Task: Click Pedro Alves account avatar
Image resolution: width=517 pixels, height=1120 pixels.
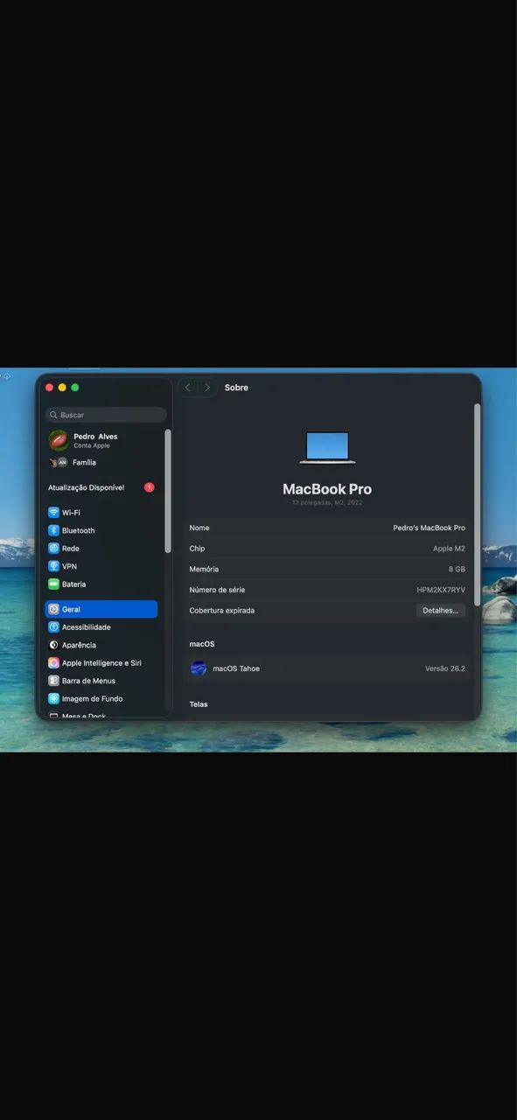Action: pyautogui.click(x=59, y=440)
